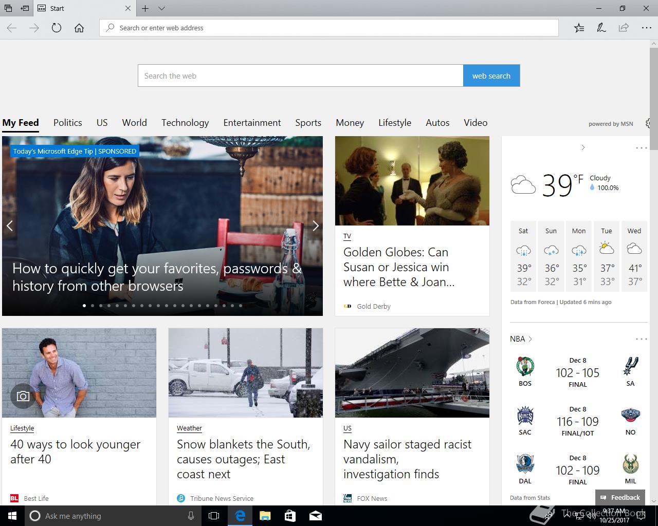Close the Start tab
The image size is (658, 526).
click(x=128, y=8)
